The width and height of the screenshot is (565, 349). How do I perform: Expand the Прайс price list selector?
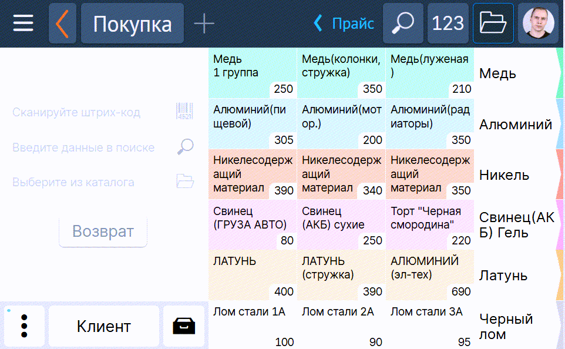coord(344,24)
